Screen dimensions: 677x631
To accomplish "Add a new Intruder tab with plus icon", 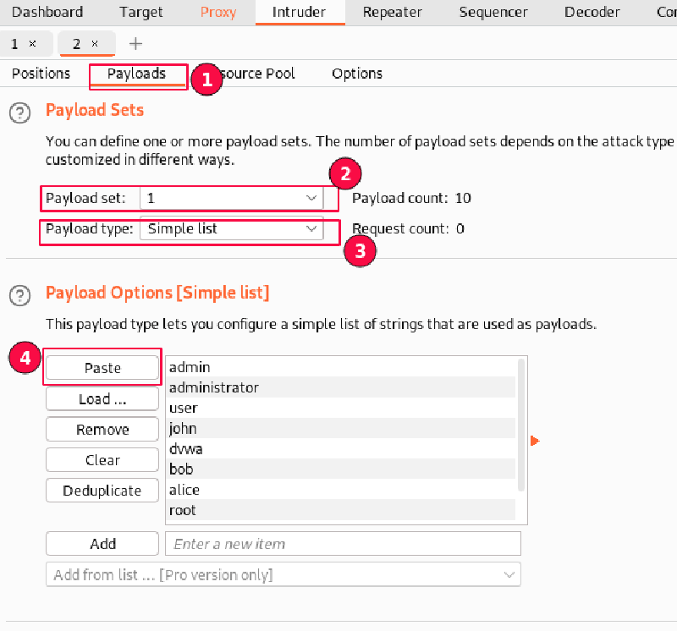I will click(x=135, y=44).
